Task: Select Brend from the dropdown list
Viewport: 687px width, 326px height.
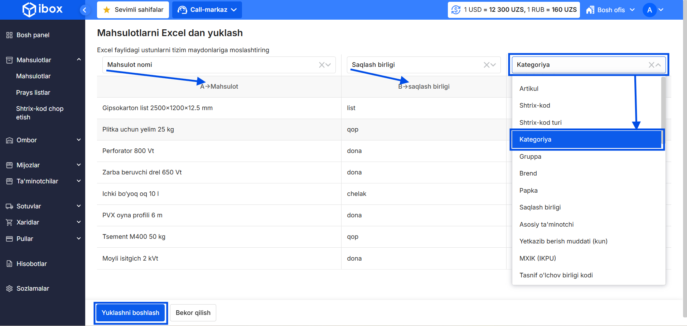Action: pos(528,173)
